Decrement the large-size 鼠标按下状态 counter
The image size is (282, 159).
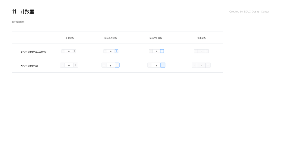coord(150,65)
